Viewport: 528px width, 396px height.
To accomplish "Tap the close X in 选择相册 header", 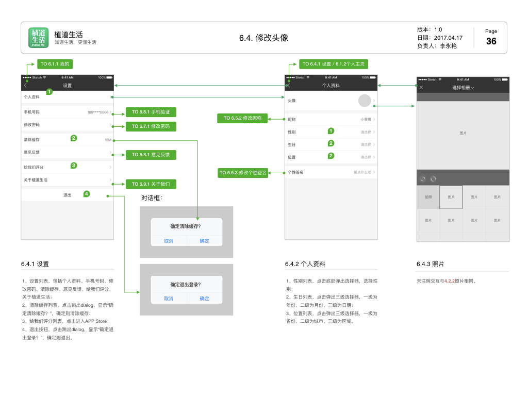I will pos(421,88).
